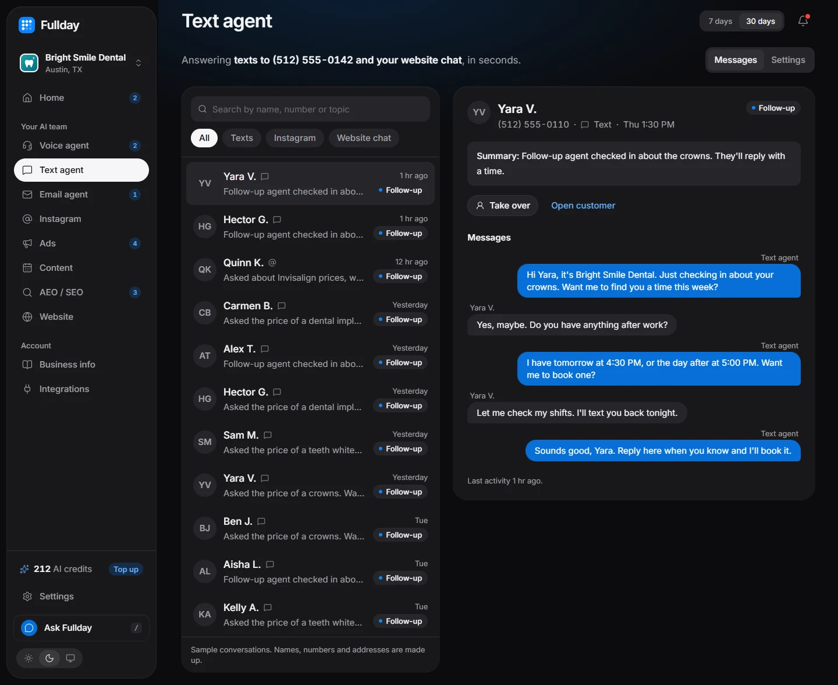Click the Email agent envelope icon
Viewport: 838px width, 685px height.
pyautogui.click(x=27, y=195)
